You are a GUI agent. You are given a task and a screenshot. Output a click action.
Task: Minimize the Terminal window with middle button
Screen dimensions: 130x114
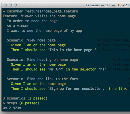coord(10,5)
